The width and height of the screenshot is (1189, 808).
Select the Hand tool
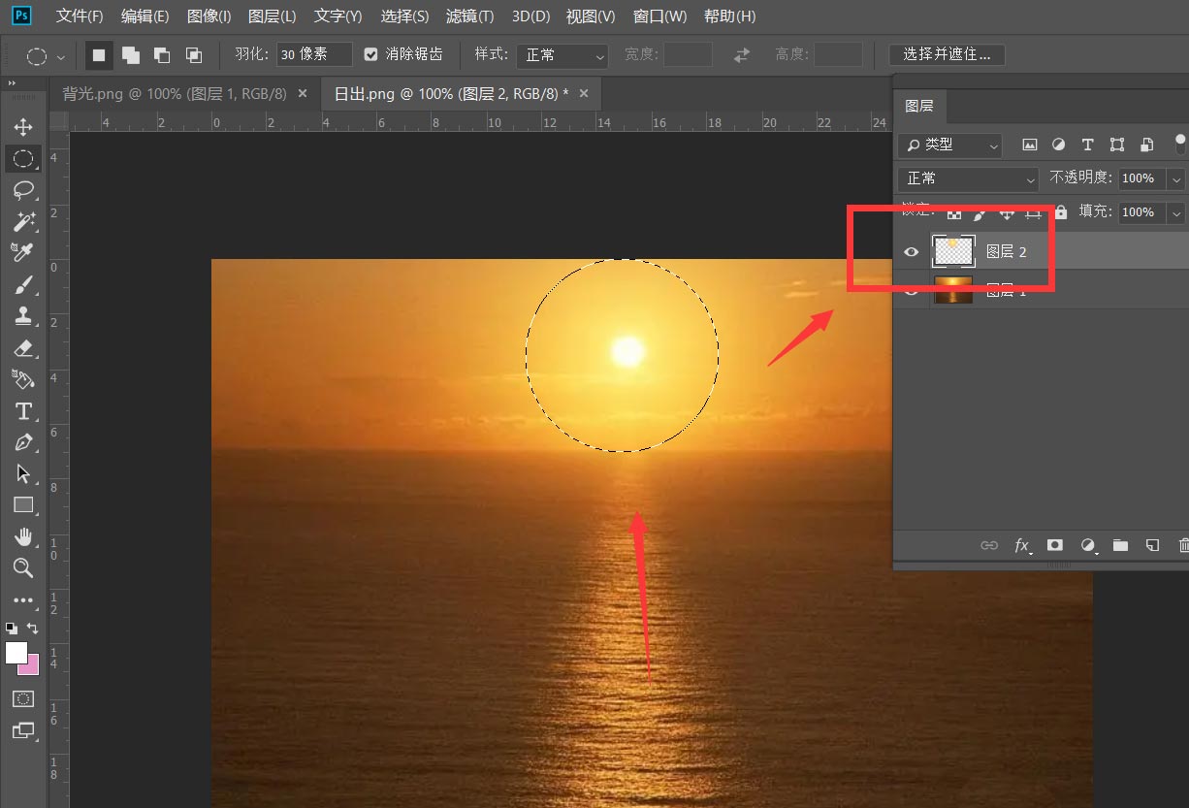click(23, 536)
